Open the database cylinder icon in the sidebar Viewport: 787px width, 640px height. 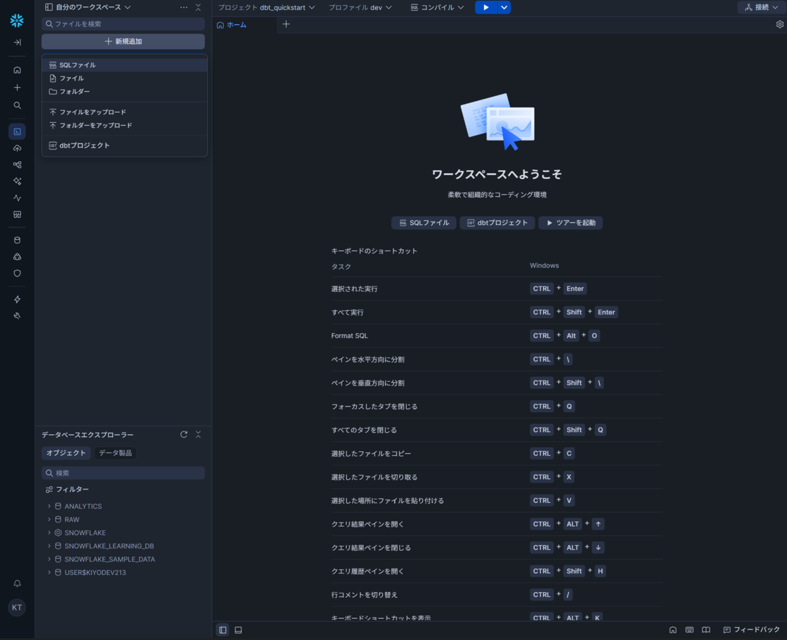tap(17, 240)
